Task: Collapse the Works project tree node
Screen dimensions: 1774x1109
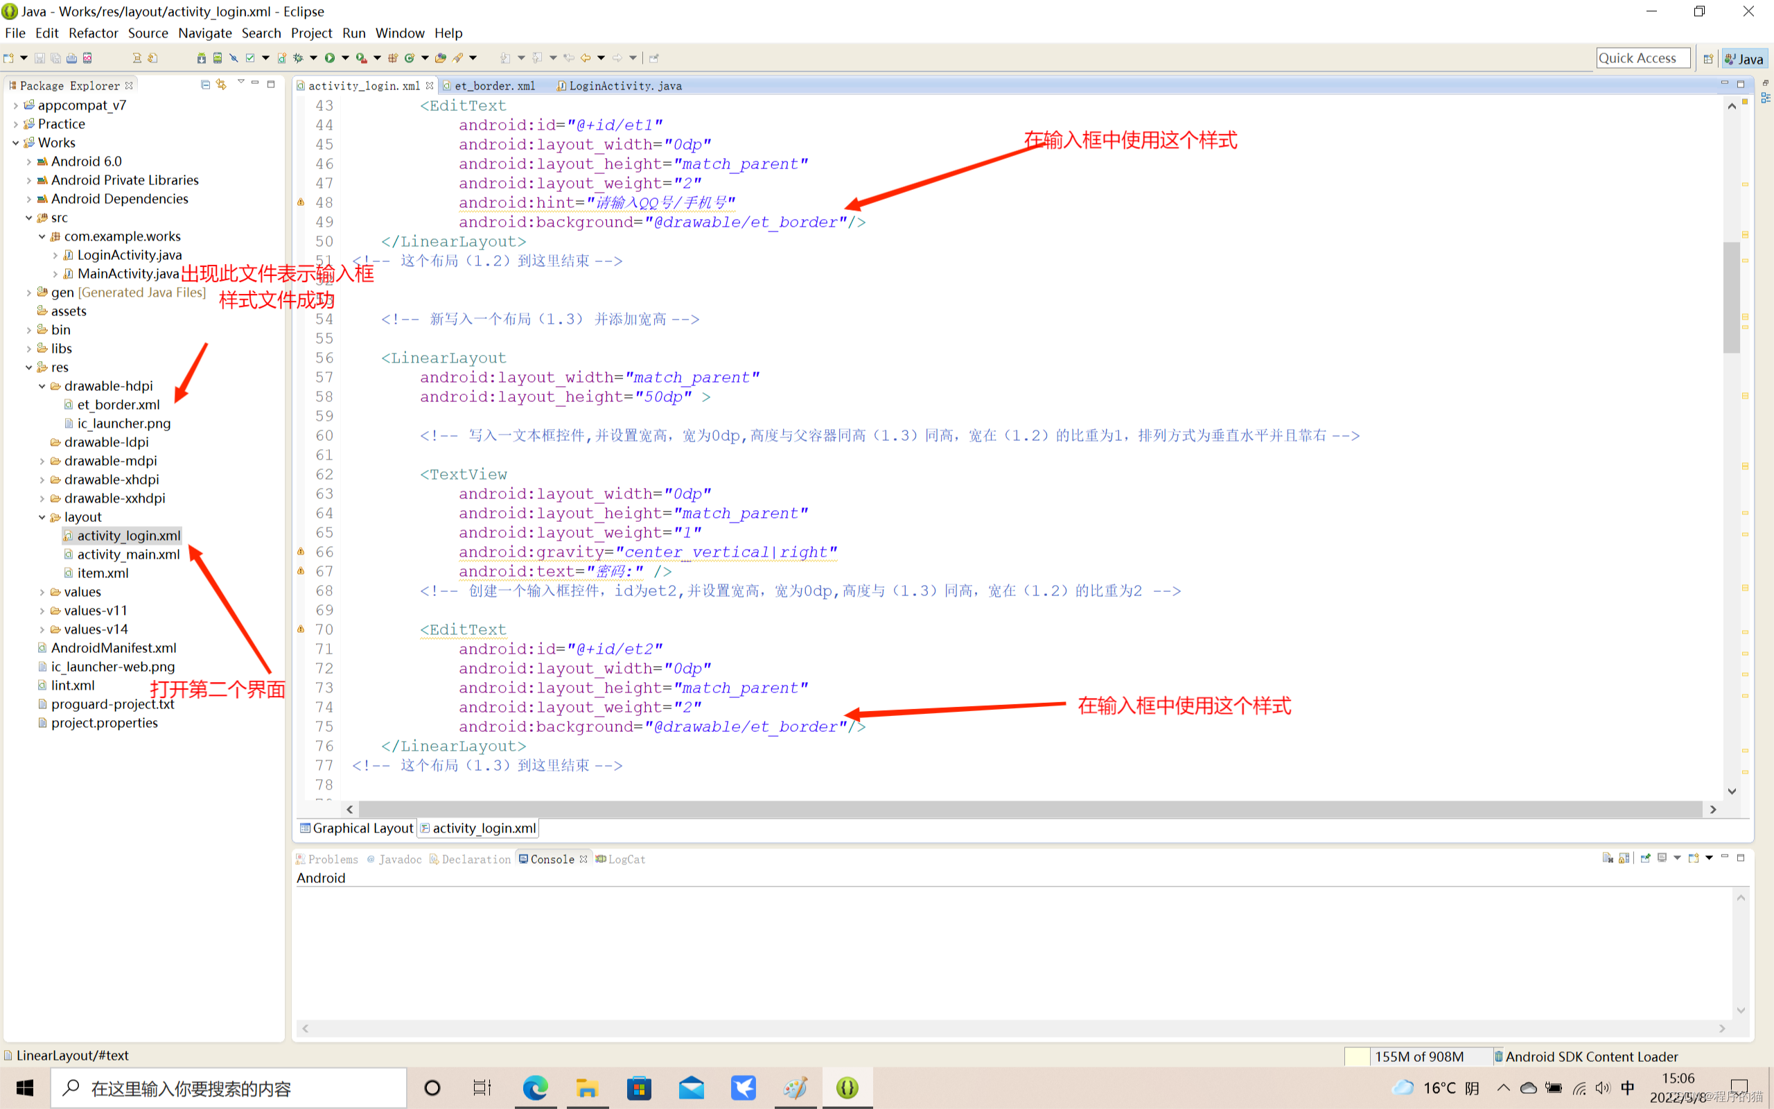Action: tap(15, 143)
